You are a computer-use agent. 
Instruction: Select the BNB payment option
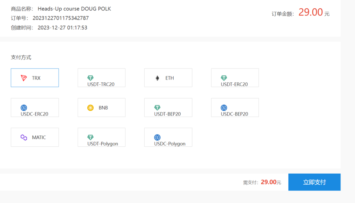coord(102,108)
